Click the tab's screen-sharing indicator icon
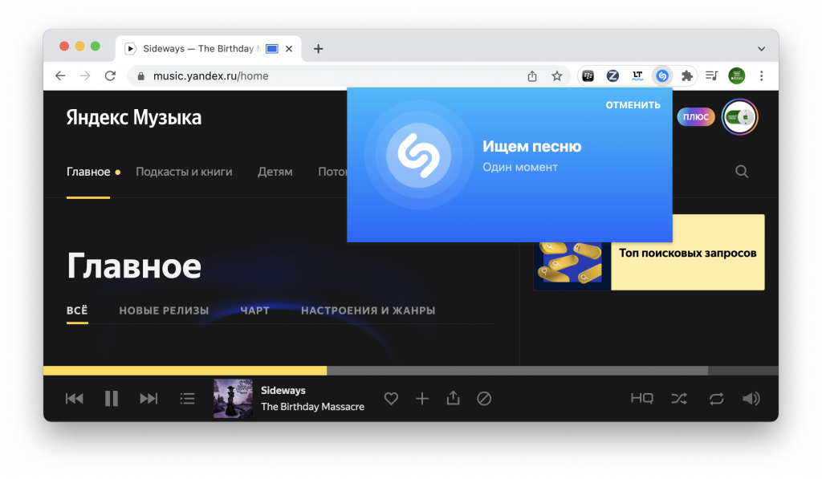This screenshot has height=479, width=822. click(x=271, y=49)
